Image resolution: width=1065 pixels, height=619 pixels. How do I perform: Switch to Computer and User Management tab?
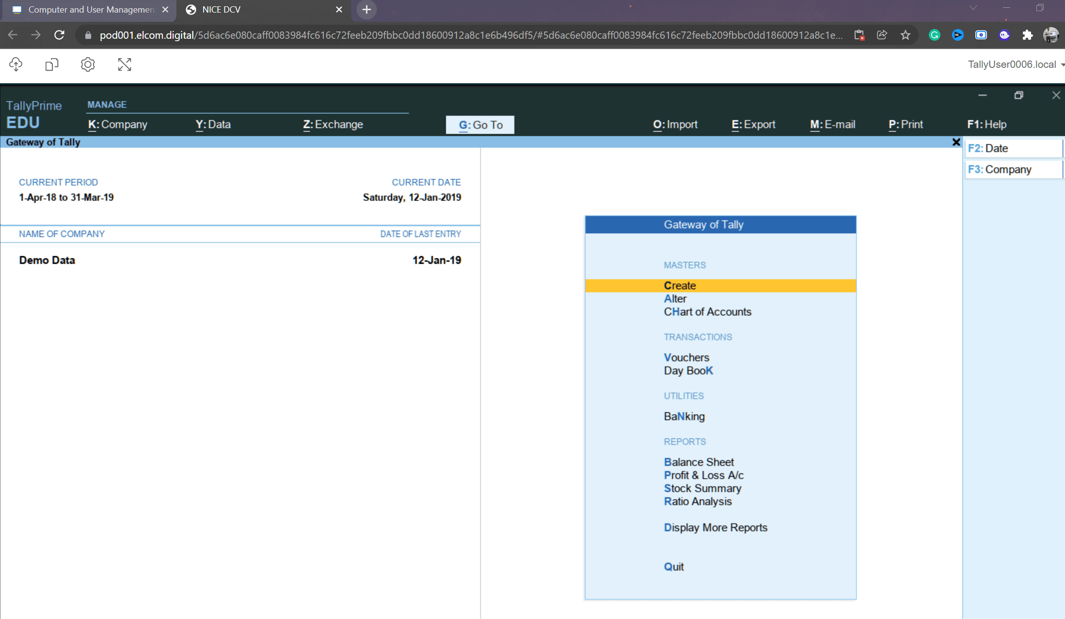[x=90, y=10]
